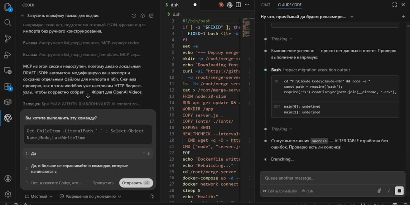Click the 'success' status badge

coord(319,141)
